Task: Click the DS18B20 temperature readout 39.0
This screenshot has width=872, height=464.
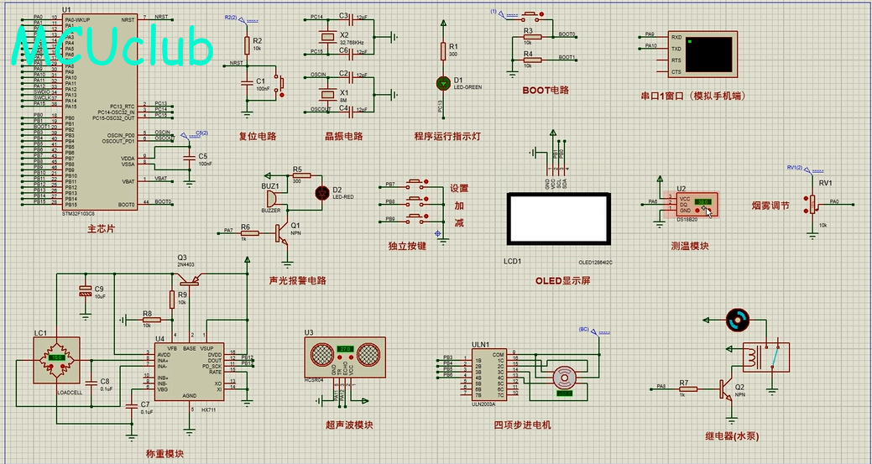Action: (703, 201)
